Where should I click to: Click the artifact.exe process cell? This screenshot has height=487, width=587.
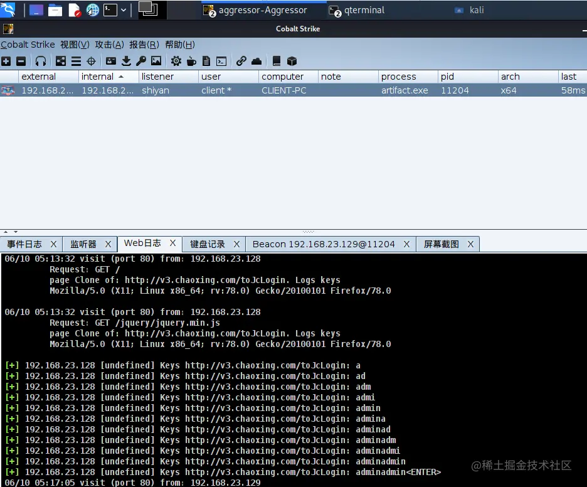[x=405, y=90]
